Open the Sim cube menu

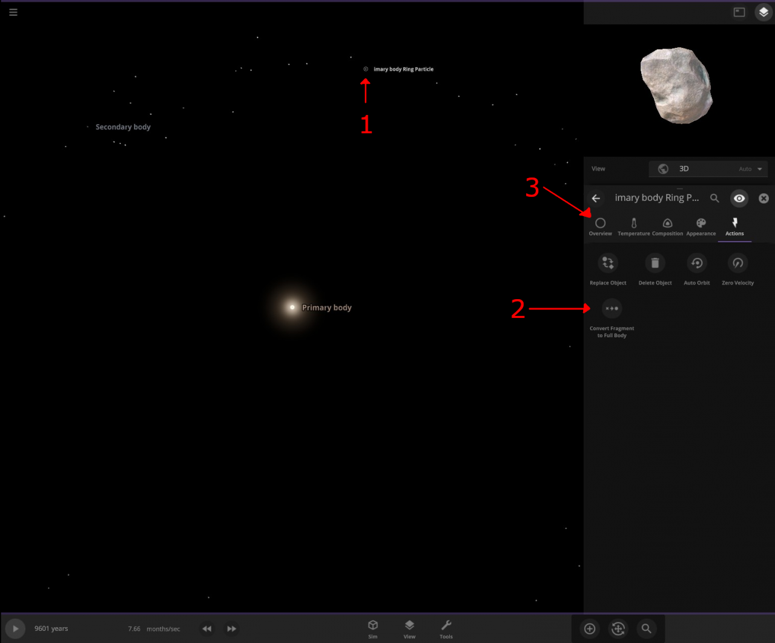tap(373, 628)
